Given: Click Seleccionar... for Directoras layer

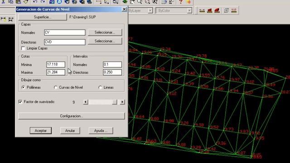Looking at the screenshot, I should 105,41.
